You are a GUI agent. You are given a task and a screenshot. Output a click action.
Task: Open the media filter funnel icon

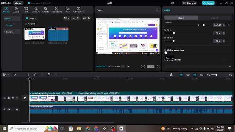point(89,18)
